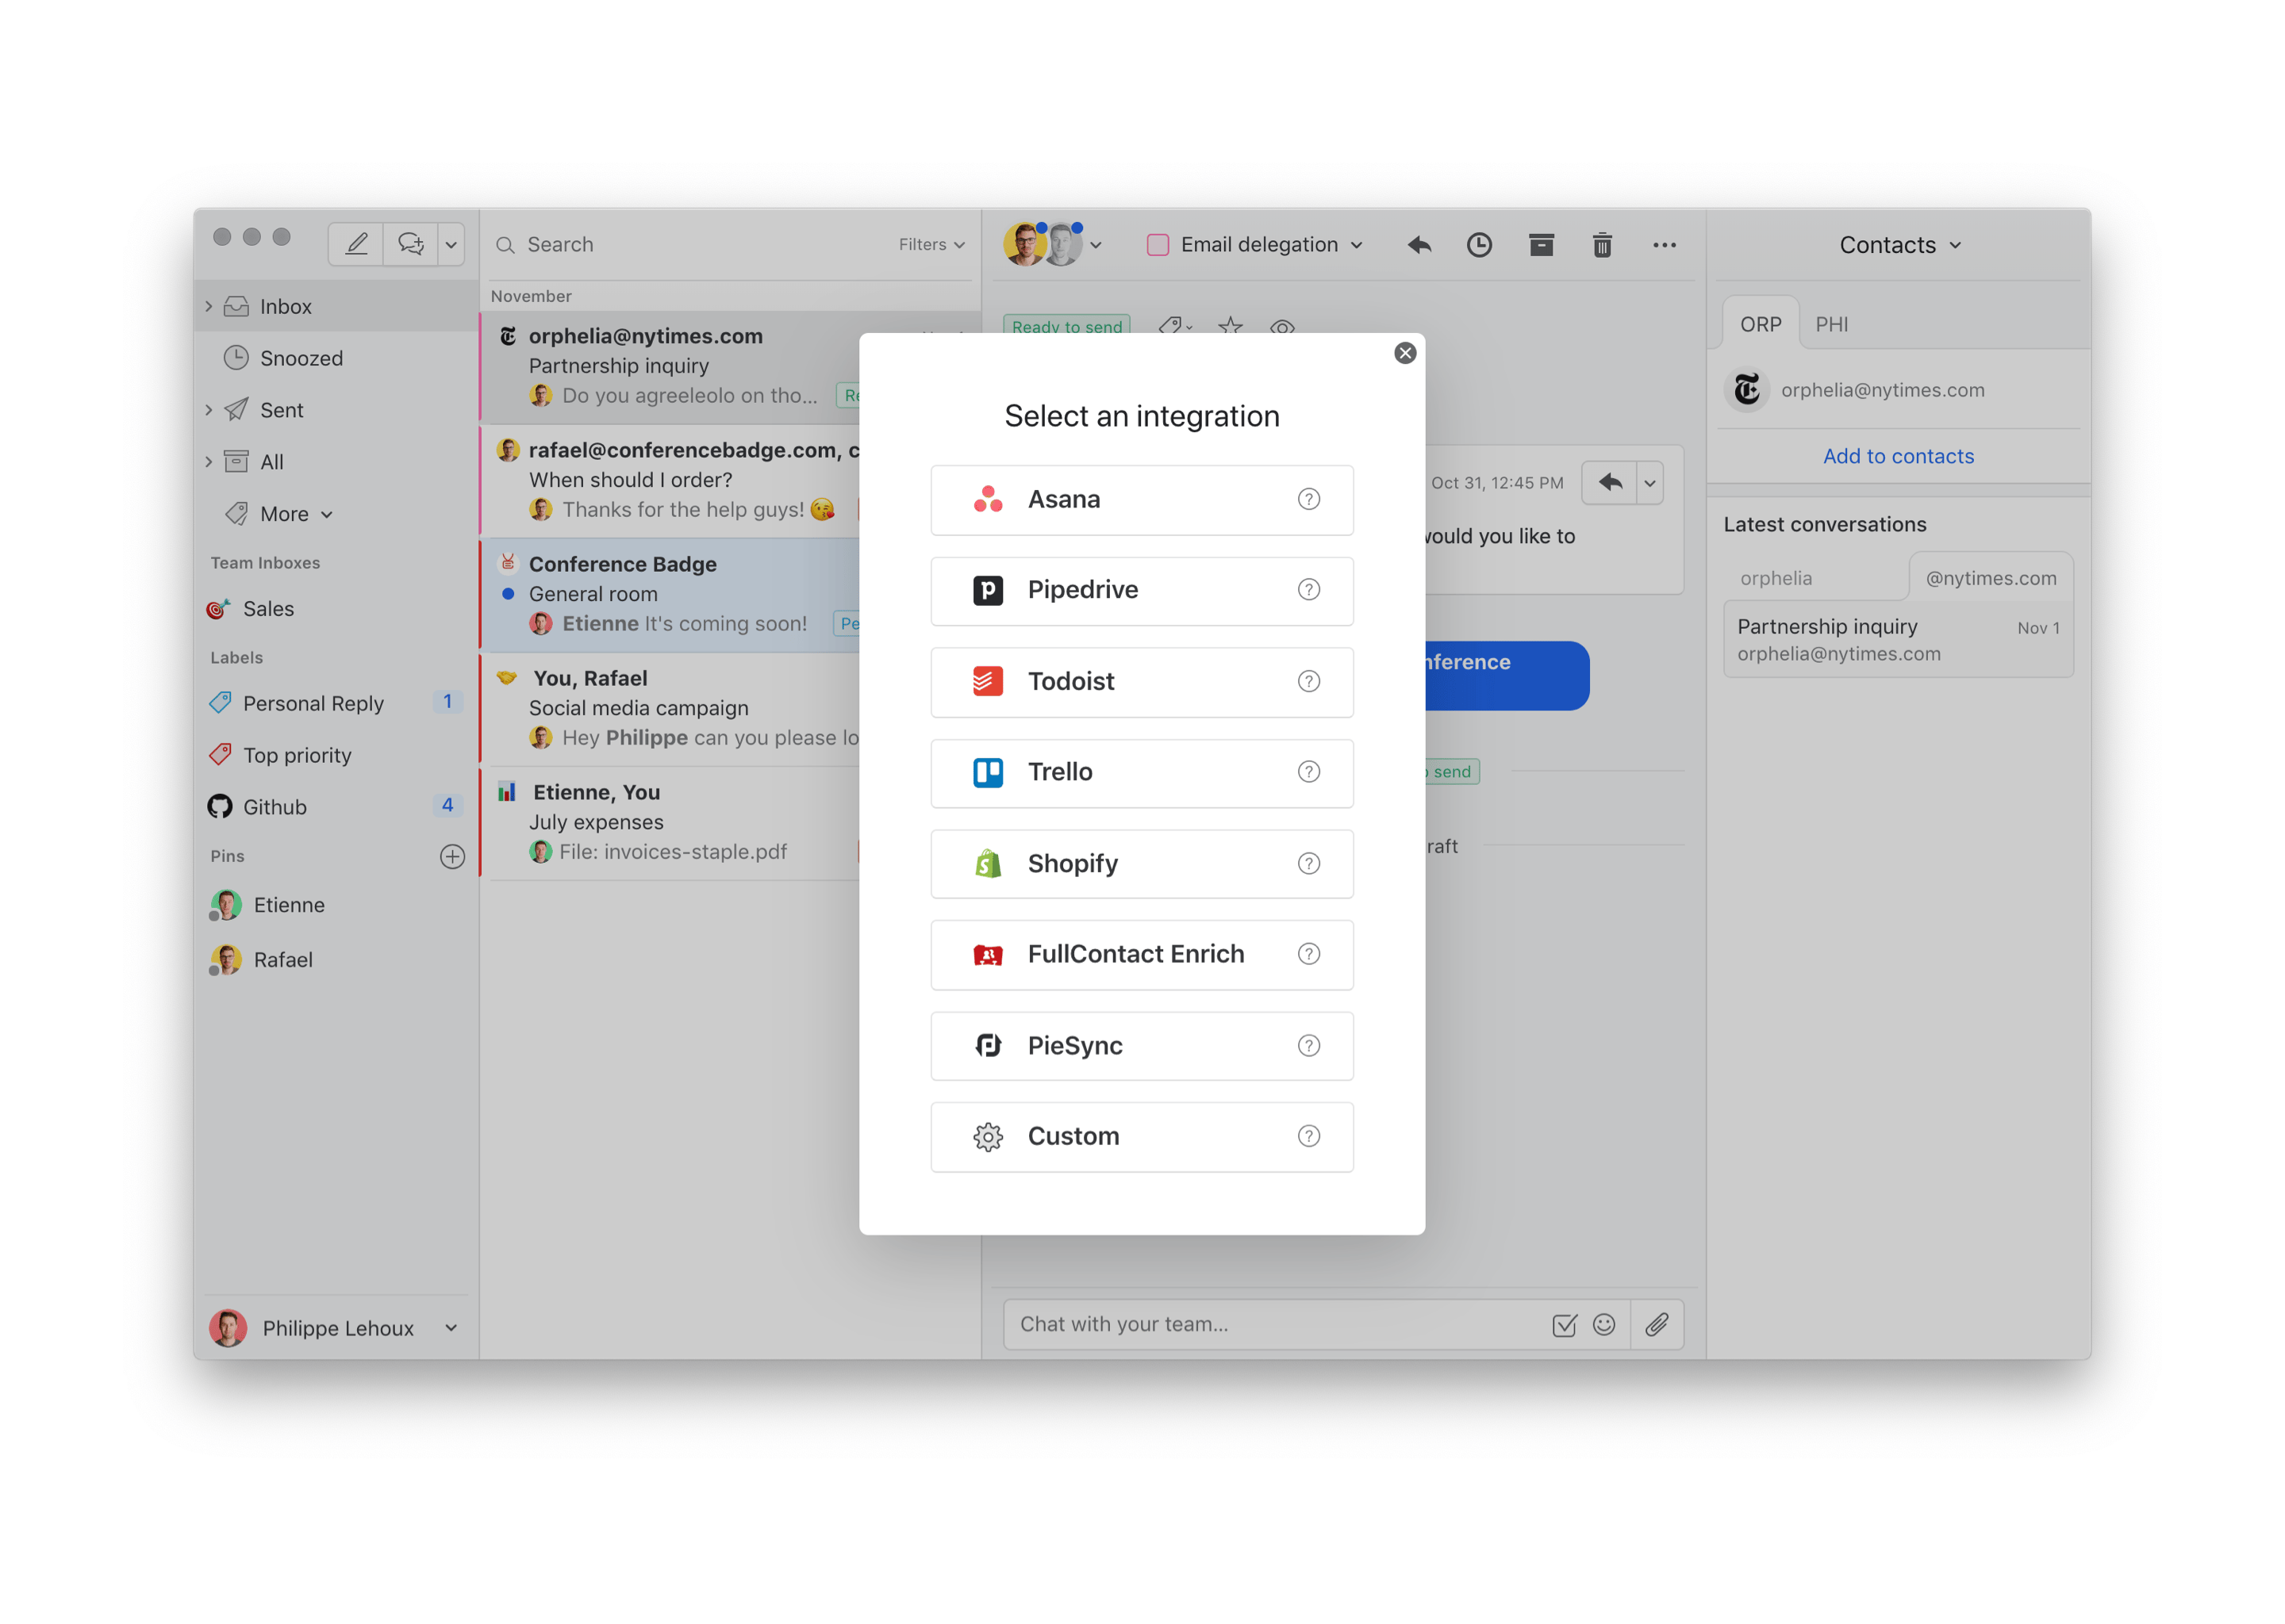Click the emoji smiley icon in chat box

pos(1603,1324)
